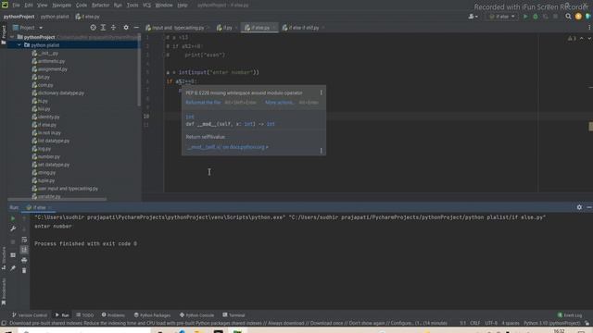Click editor tabs three-dot overflow menu
This screenshot has height=333, width=593.
[x=589, y=28]
